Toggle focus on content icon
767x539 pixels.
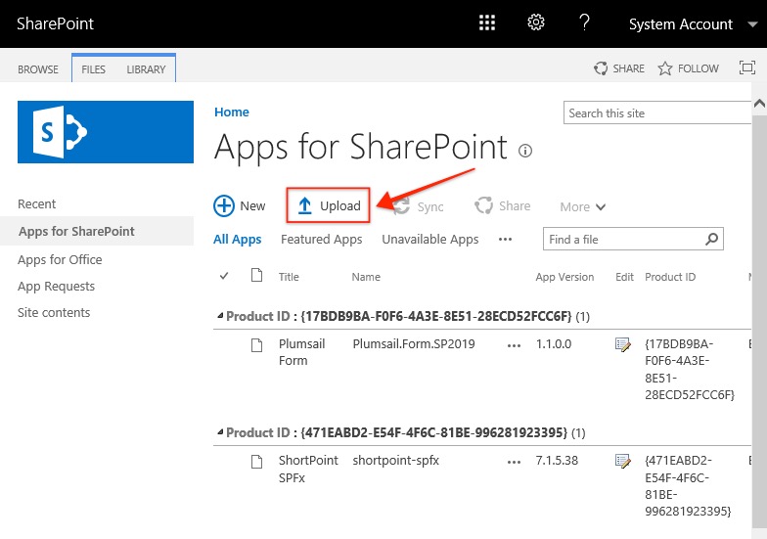click(747, 67)
